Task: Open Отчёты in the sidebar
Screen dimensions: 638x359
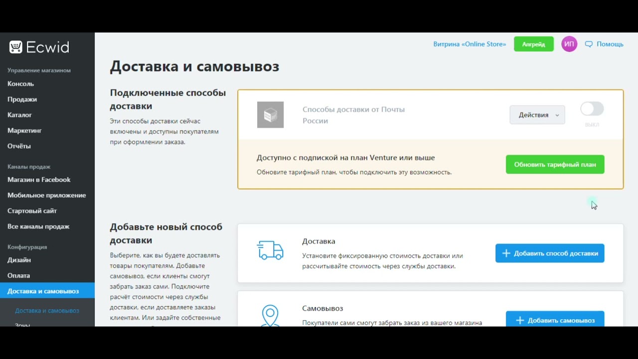Action: 19,146
